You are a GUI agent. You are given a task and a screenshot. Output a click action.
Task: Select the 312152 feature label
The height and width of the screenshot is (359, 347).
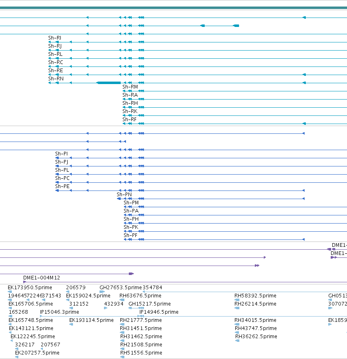79,304
